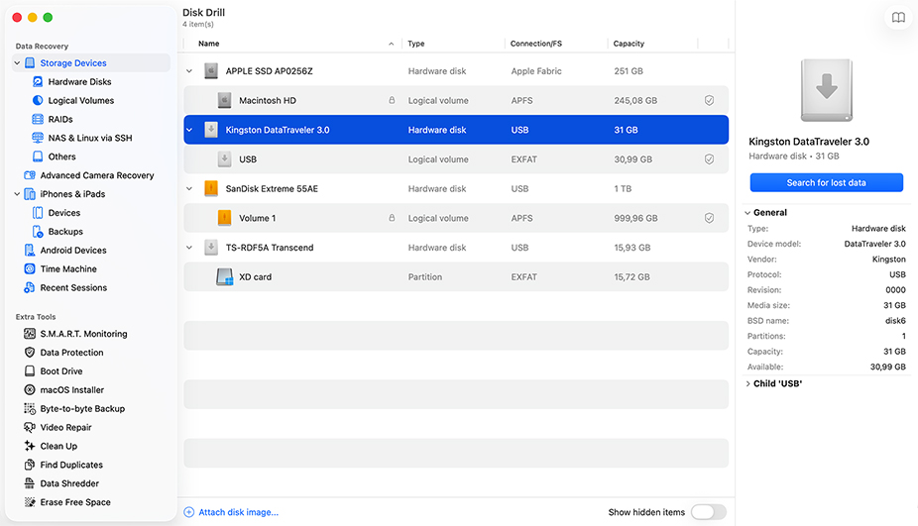
Task: Click the 999,96 GB capacity cell
Action: tap(635, 218)
